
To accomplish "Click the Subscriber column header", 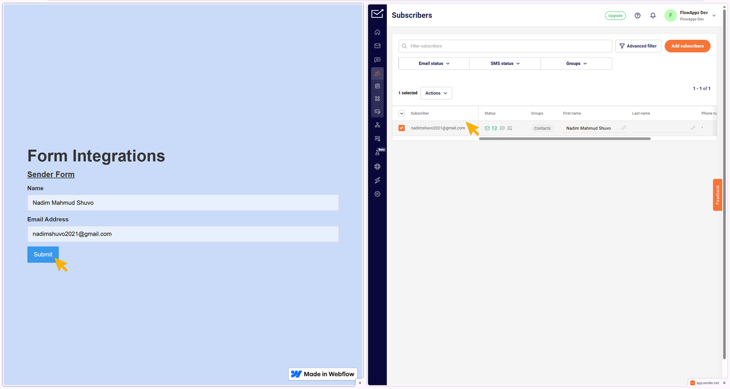I will point(420,113).
